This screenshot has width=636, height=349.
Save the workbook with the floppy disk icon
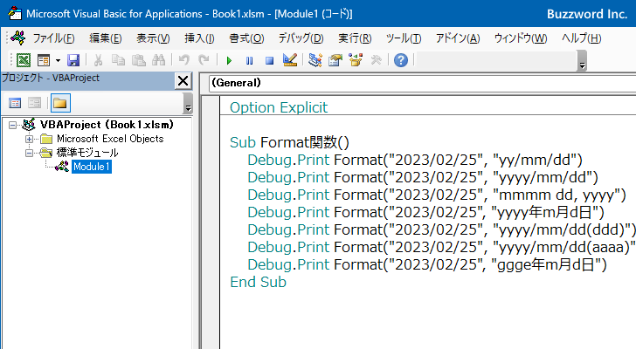click(x=73, y=60)
